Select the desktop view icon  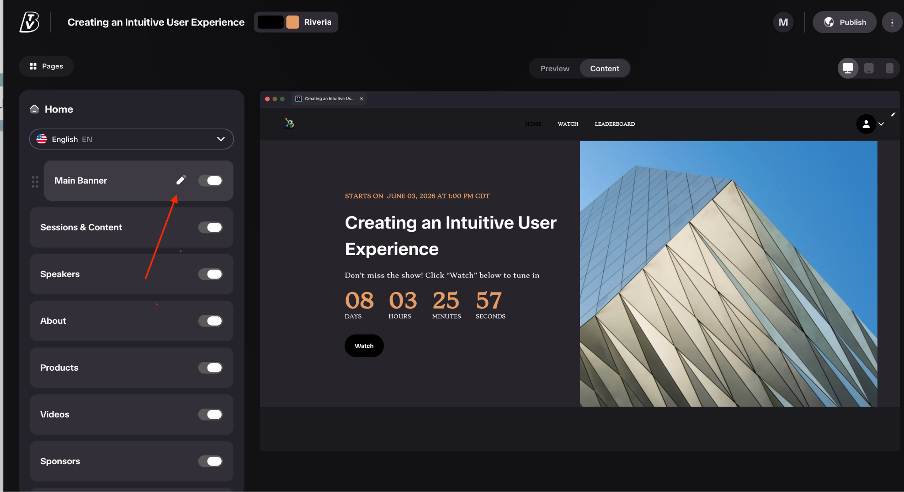click(x=848, y=68)
